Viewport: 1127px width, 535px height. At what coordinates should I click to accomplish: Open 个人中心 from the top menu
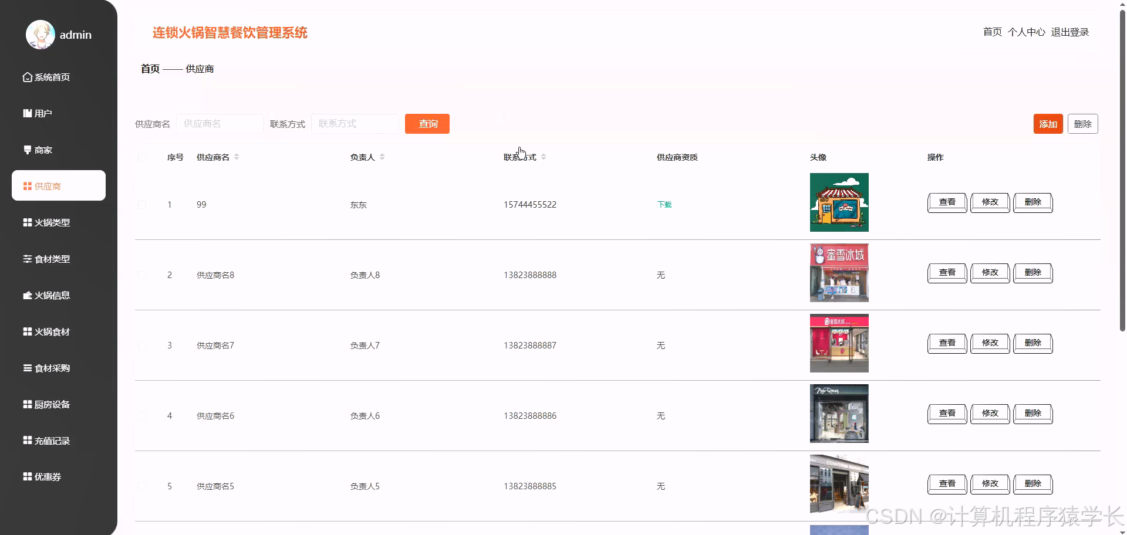click(1027, 32)
